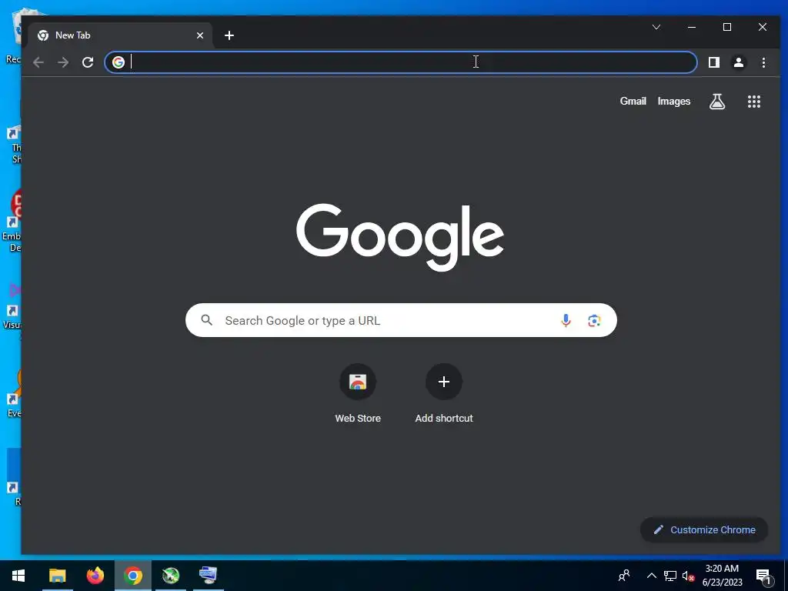Open the notification center icon
The height and width of the screenshot is (591, 788).
point(763,576)
